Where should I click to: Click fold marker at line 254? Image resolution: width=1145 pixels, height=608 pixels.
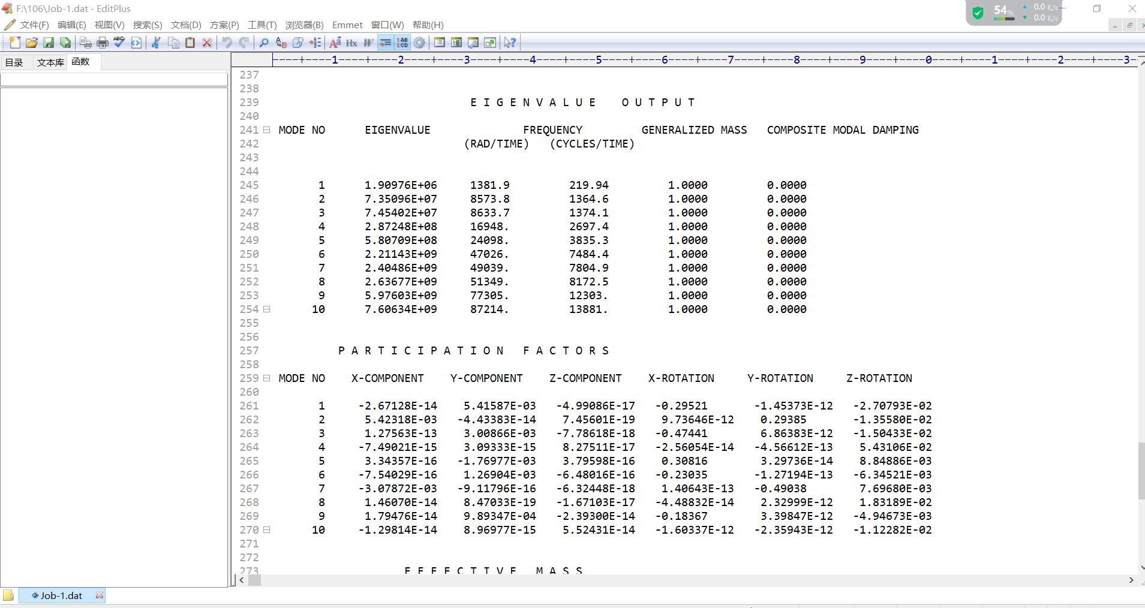click(x=266, y=309)
